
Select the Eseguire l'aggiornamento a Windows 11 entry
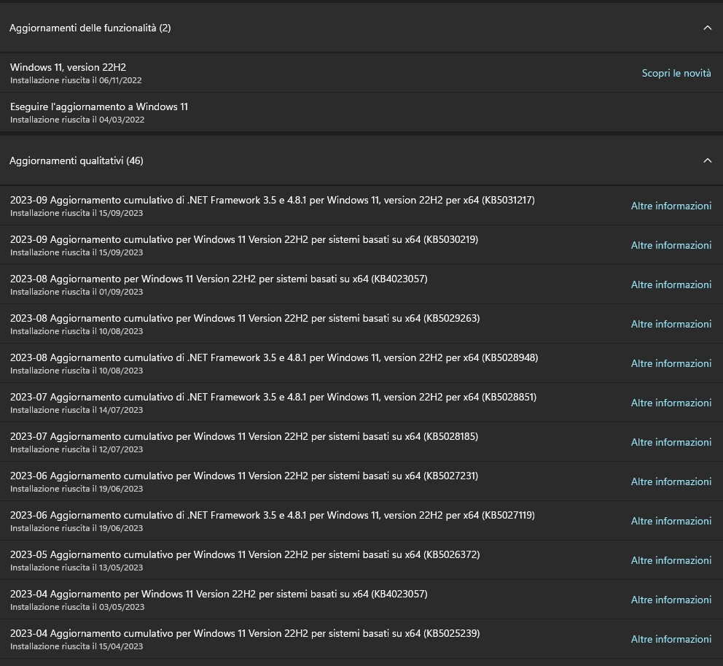coord(99,107)
